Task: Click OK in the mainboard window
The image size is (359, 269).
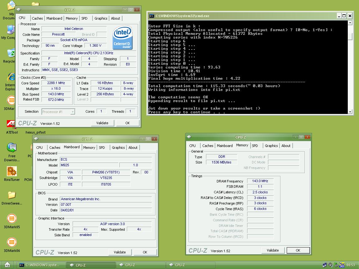Action: click(x=145, y=252)
